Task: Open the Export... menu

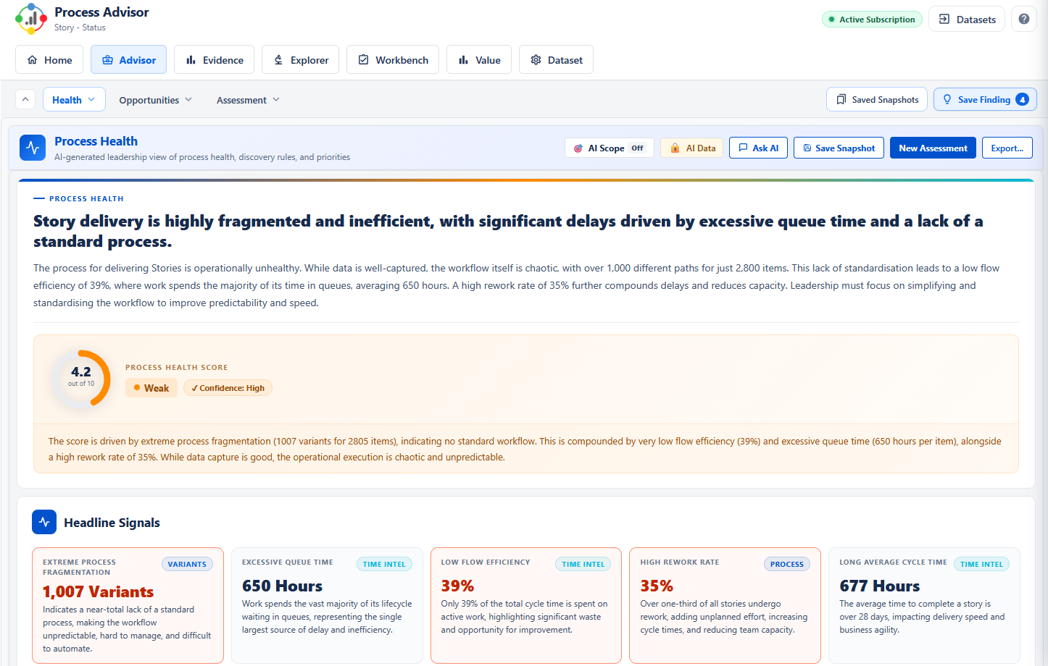Action: 1007,148
